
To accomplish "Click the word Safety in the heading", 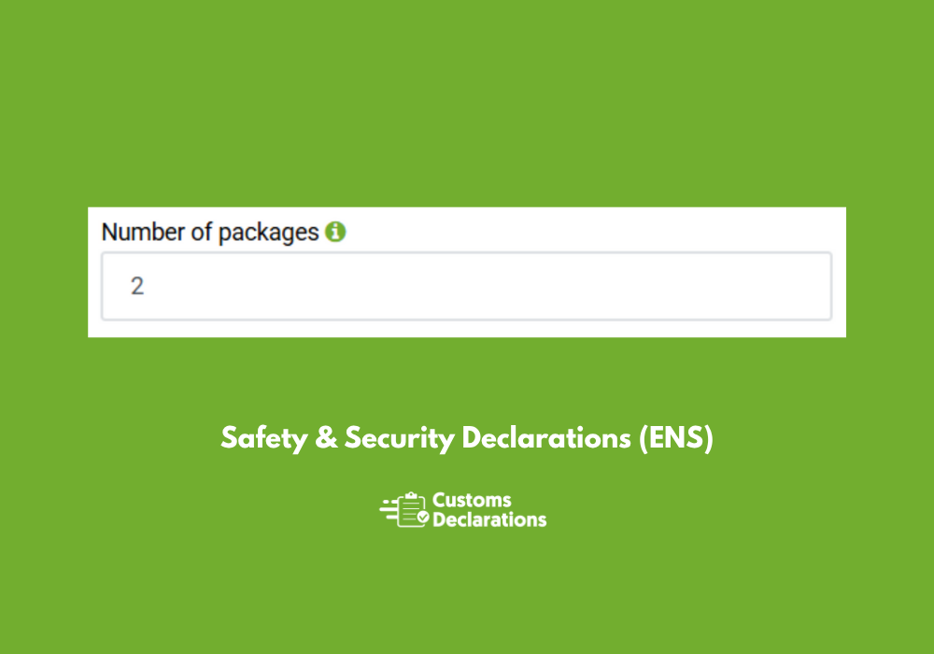I will (264, 438).
